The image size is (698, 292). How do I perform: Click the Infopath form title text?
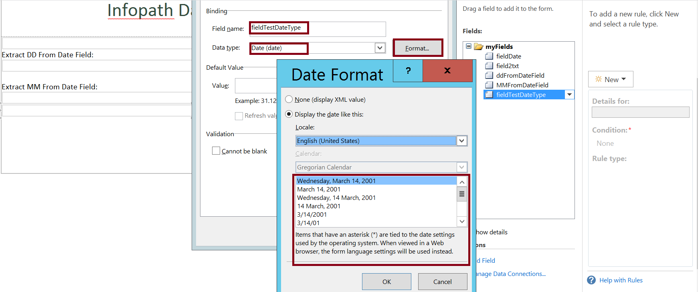point(150,10)
